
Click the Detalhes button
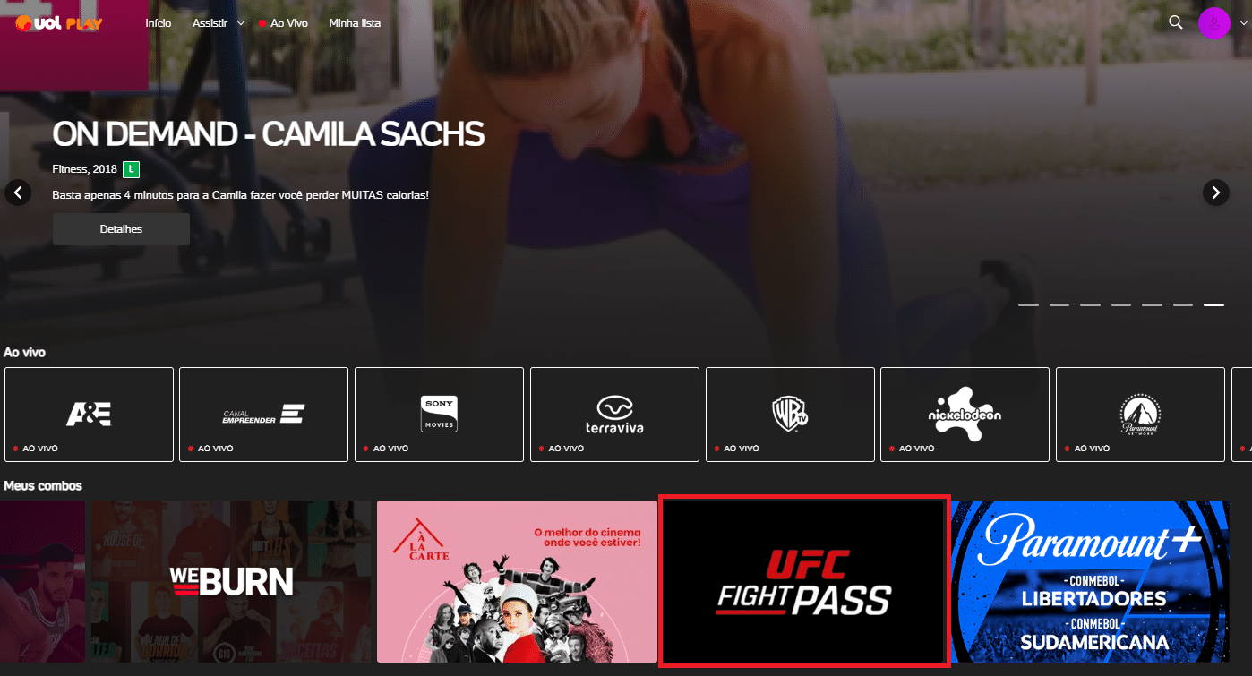pyautogui.click(x=121, y=229)
